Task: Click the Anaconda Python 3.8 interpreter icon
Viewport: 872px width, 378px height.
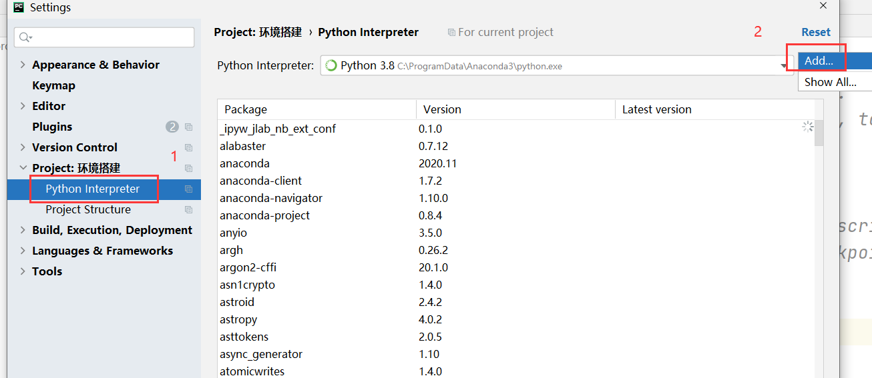Action: [x=331, y=65]
